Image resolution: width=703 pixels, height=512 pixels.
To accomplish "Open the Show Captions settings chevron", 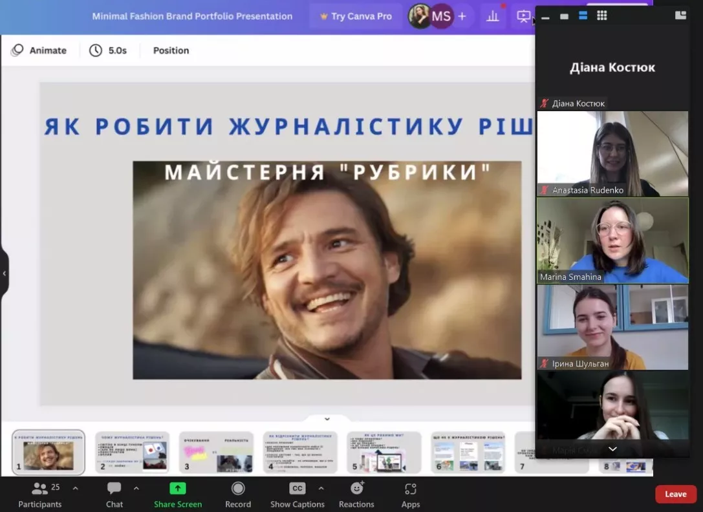I will pyautogui.click(x=321, y=487).
